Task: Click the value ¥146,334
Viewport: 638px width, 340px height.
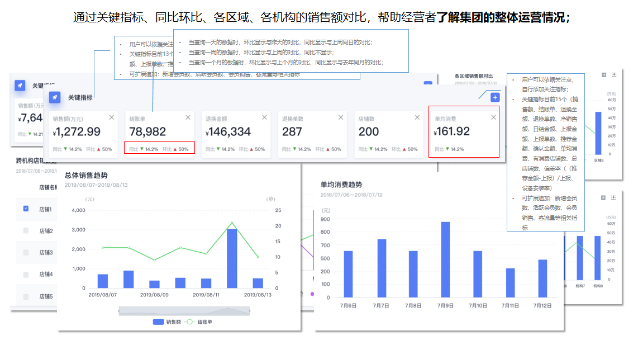Action: (x=228, y=132)
